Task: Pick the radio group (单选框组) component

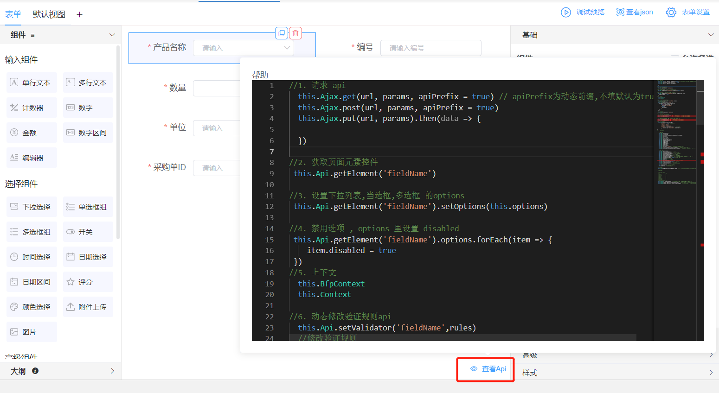Action: pyautogui.click(x=88, y=207)
